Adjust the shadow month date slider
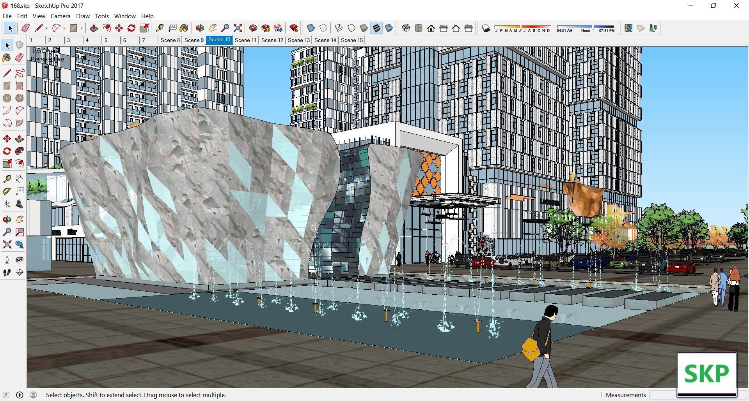 point(522,28)
